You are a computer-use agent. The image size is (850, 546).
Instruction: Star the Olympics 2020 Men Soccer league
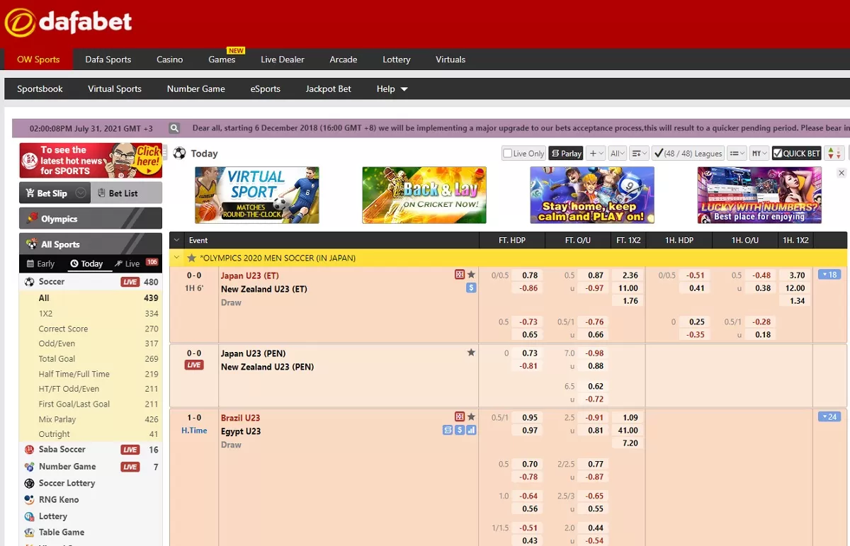pyautogui.click(x=191, y=258)
